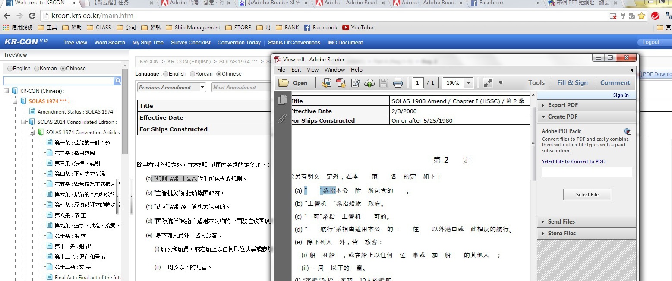Click the convert-to-PDF page icon in Reader toolbar
672x281 pixels.
tap(327, 83)
